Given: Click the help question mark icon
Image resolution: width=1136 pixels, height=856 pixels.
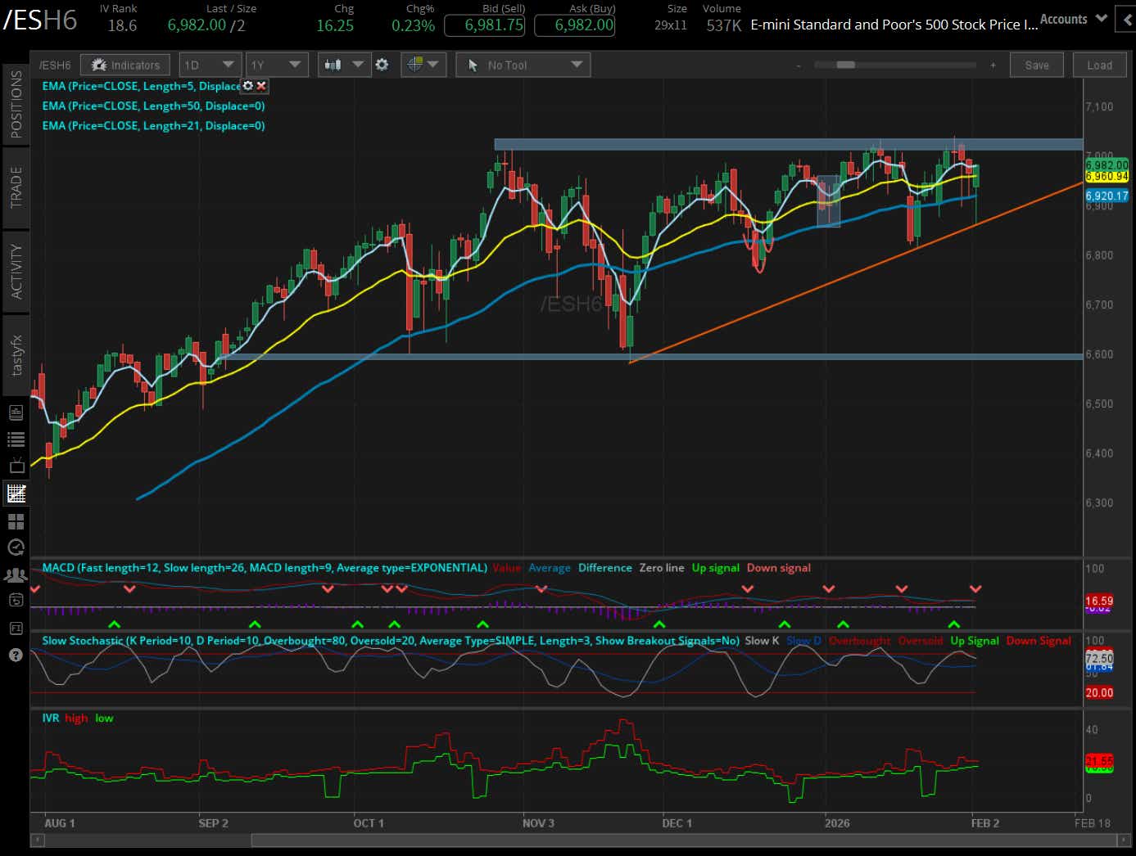Looking at the screenshot, I should pos(16,655).
